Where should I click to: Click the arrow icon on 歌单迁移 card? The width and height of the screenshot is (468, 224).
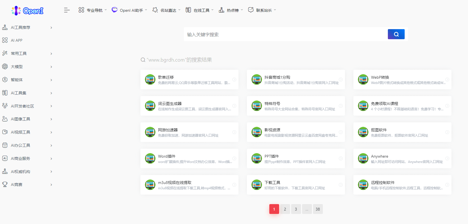tap(234, 80)
